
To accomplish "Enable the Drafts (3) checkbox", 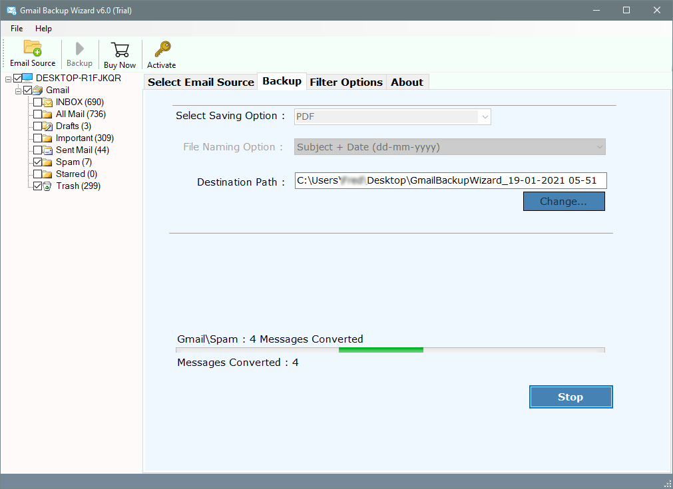I will pyautogui.click(x=38, y=126).
